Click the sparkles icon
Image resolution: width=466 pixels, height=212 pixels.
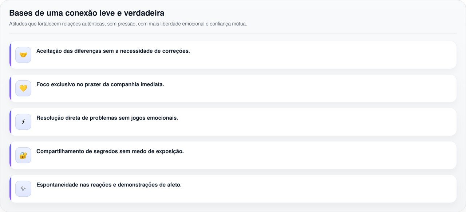[23, 189]
